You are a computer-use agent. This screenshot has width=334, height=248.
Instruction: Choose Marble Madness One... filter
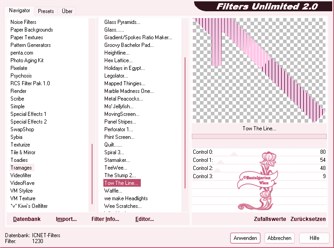point(129,91)
